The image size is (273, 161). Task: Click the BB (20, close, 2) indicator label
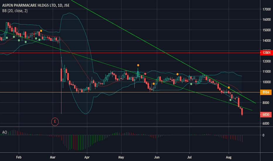(x=15, y=11)
